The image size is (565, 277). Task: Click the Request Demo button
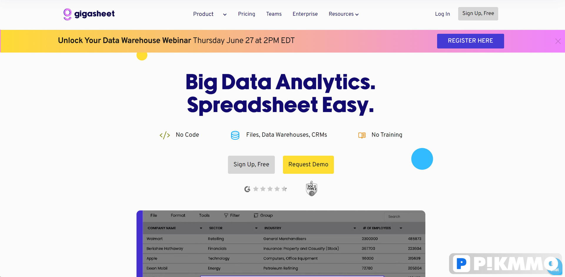point(308,165)
